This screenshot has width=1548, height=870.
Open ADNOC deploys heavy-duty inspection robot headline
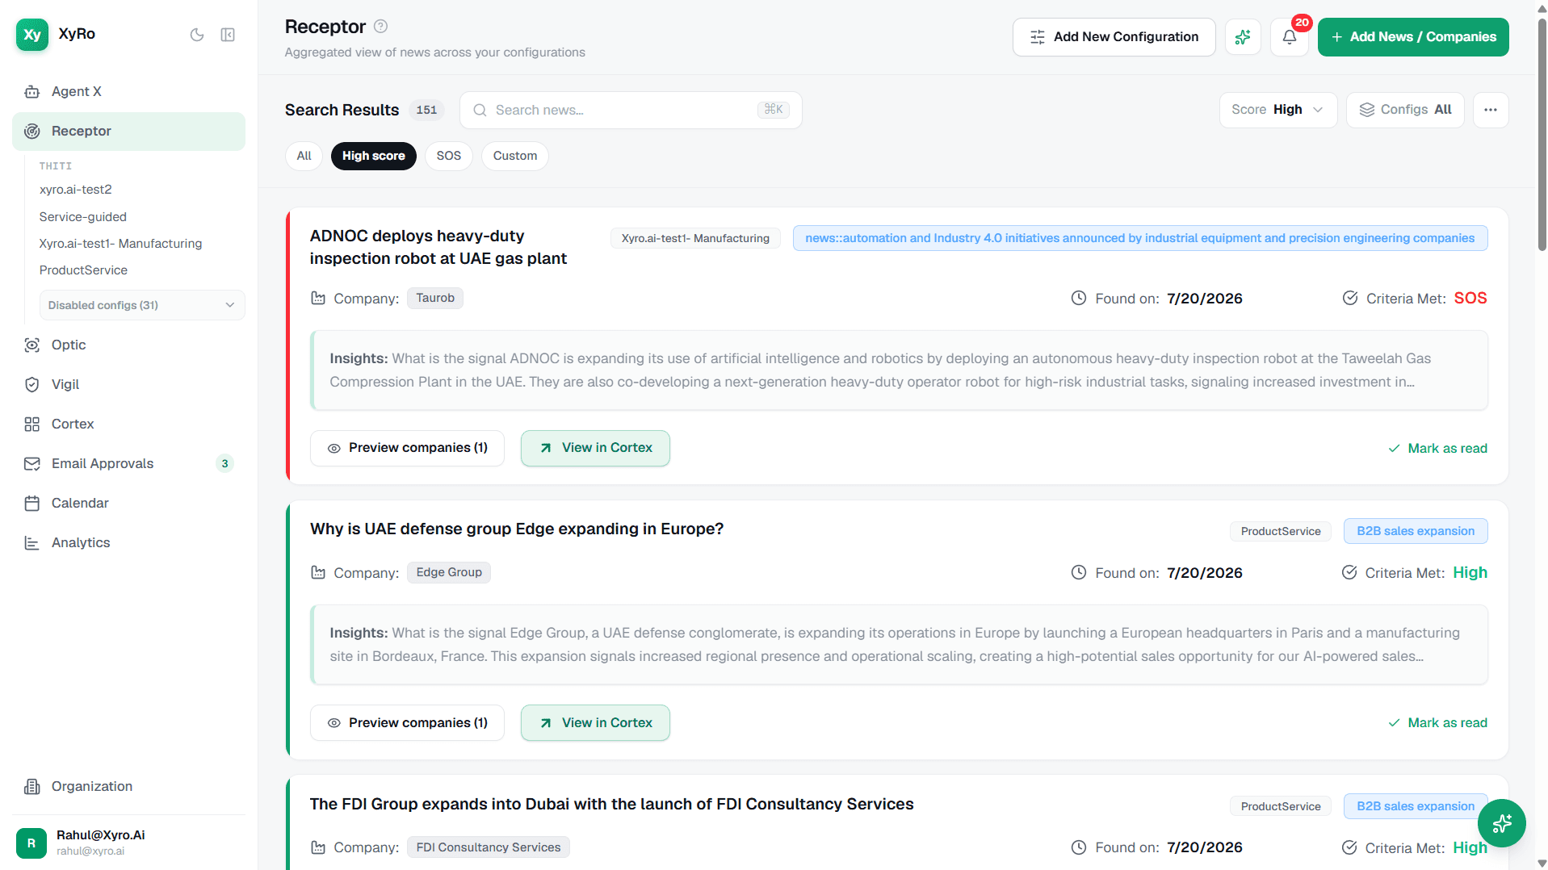pos(438,247)
